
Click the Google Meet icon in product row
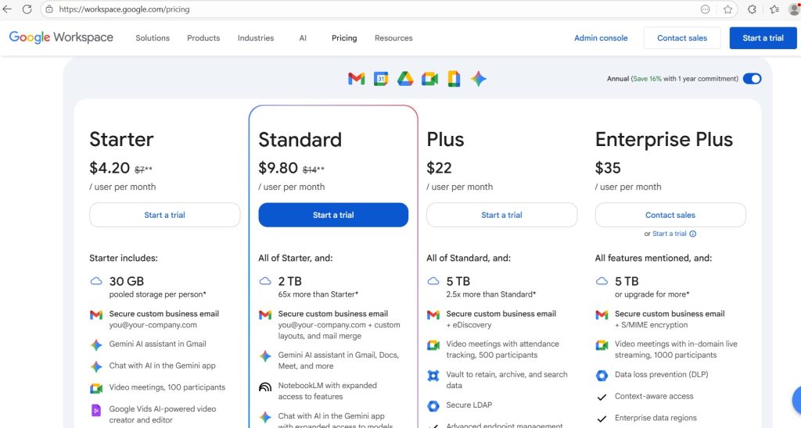[x=429, y=79]
